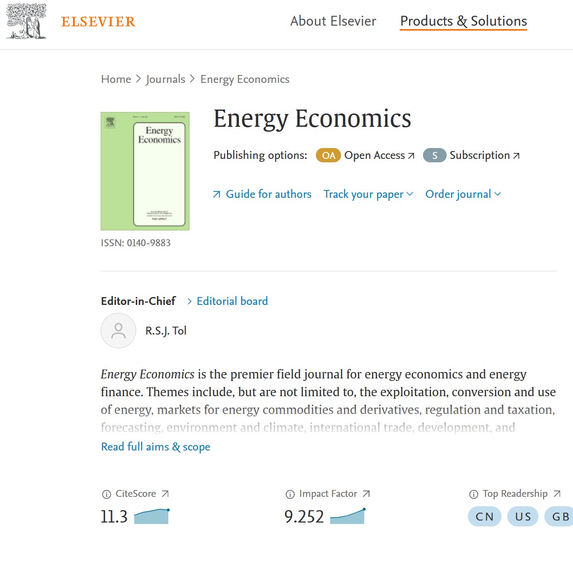Open the Products & Solutions menu

pos(463,21)
